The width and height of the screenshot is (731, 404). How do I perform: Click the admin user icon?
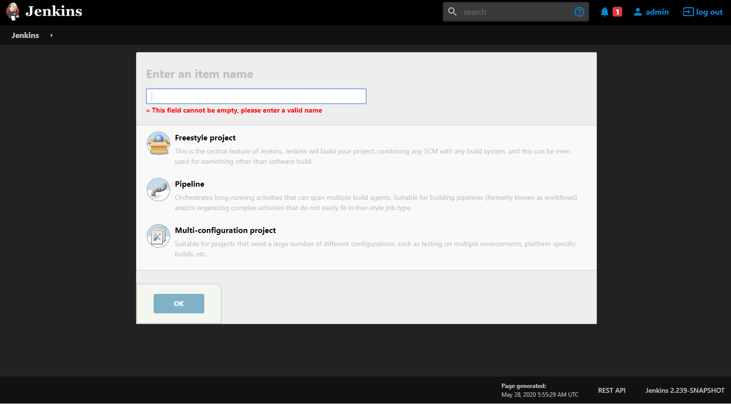click(x=637, y=12)
